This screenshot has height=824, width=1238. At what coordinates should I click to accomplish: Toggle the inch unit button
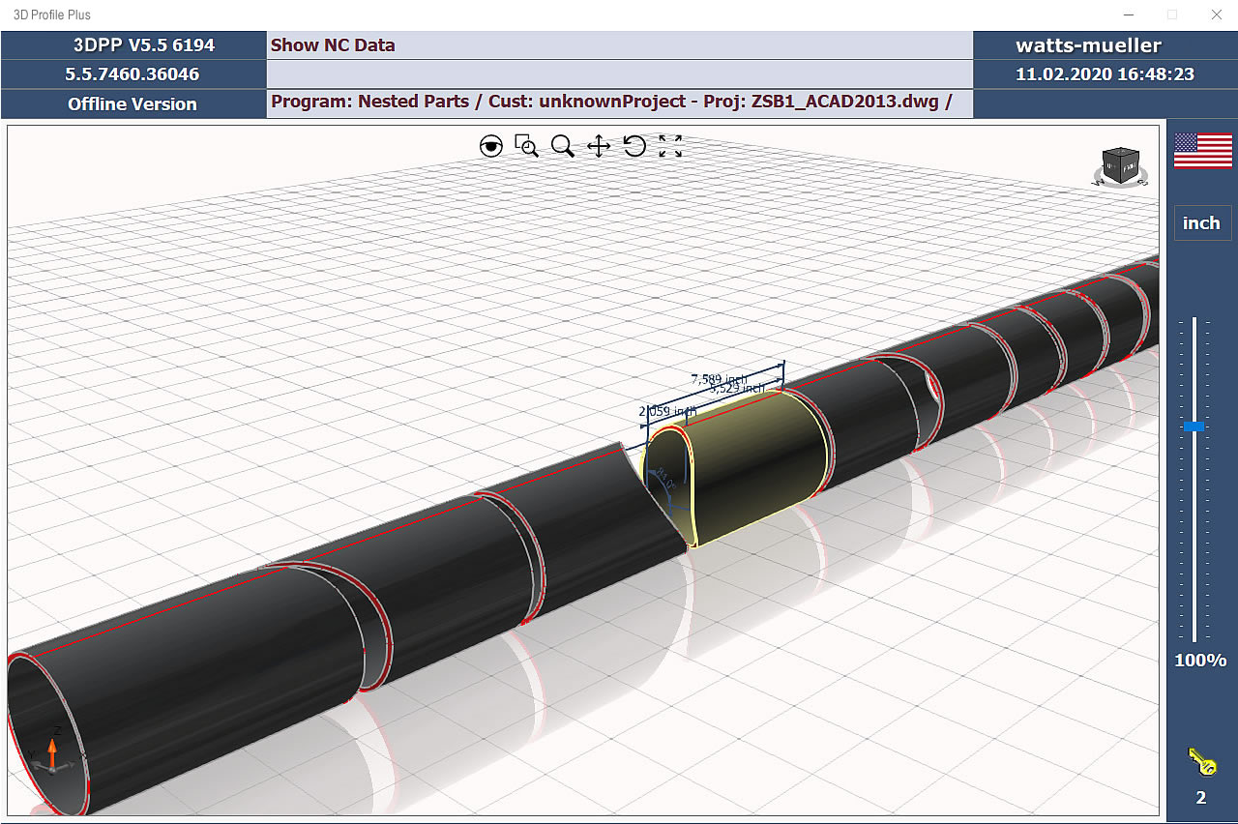point(1201,222)
